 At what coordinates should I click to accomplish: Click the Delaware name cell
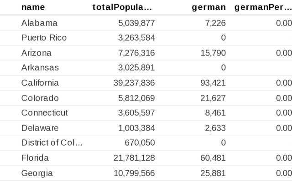point(40,128)
